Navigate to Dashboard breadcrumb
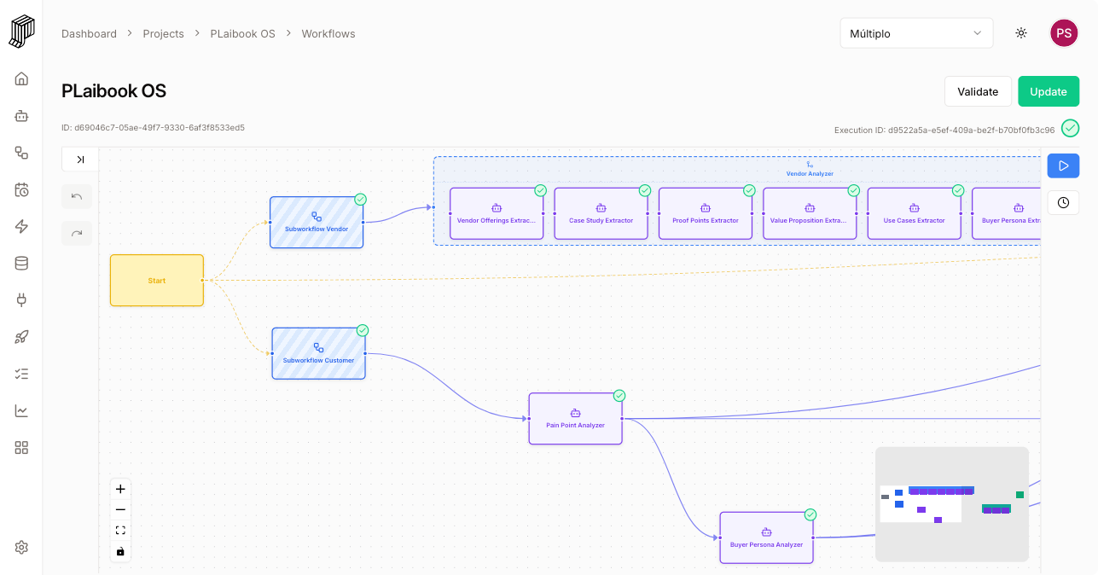The image size is (1098, 575). tap(89, 34)
